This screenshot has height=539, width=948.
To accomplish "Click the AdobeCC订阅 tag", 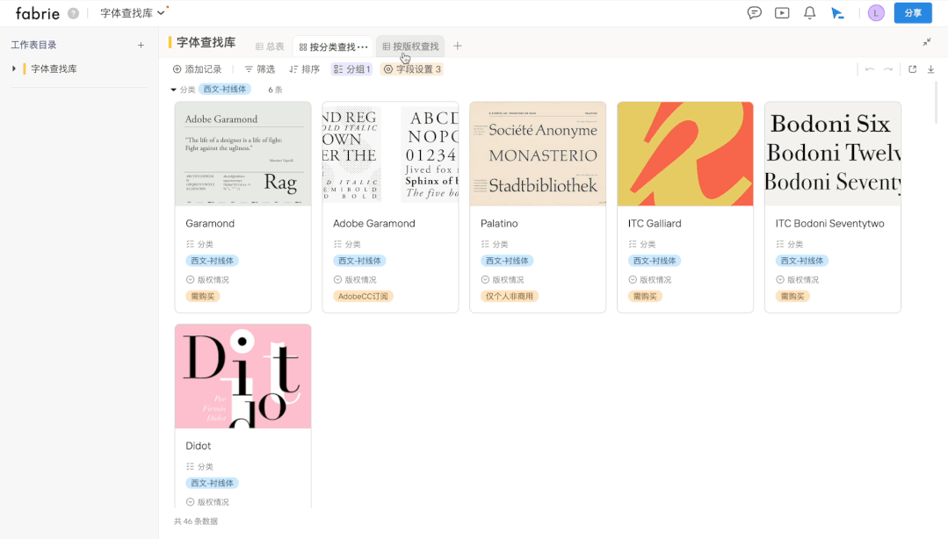I will click(363, 297).
